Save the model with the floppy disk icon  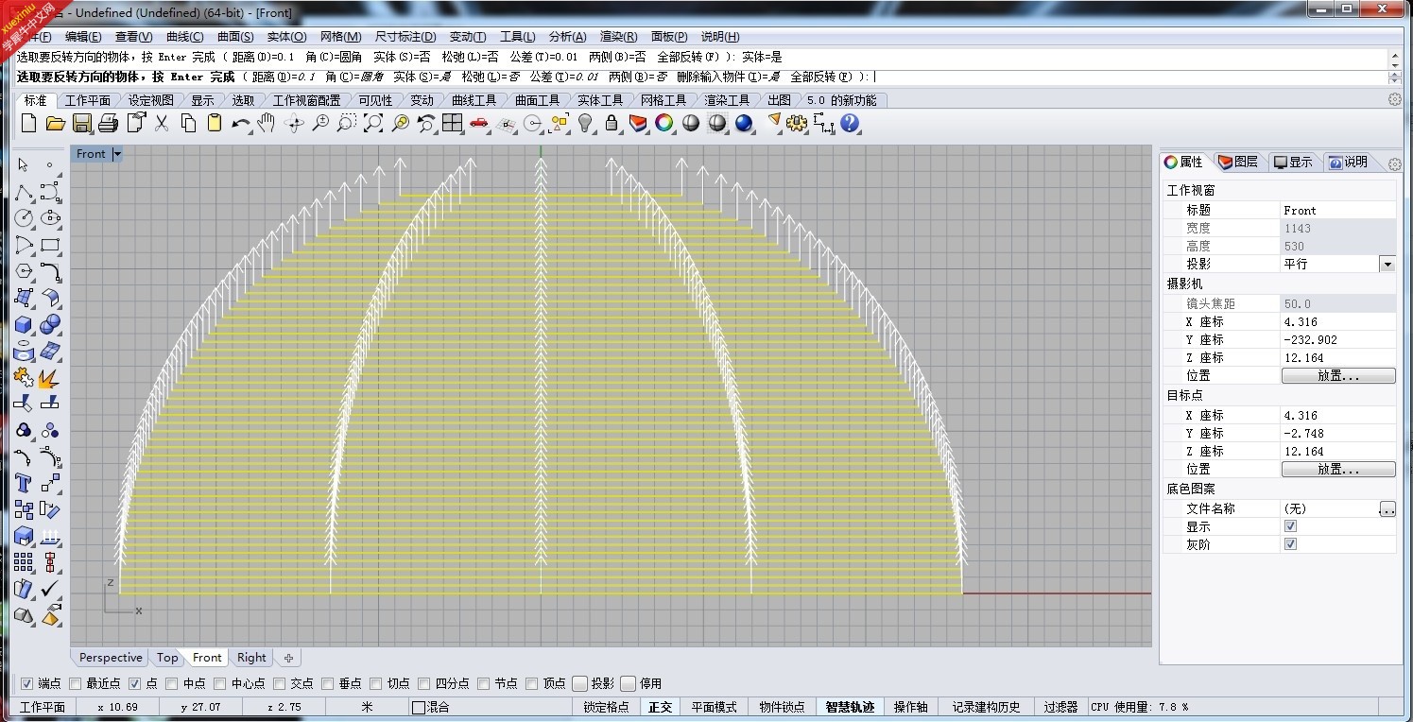(81, 124)
